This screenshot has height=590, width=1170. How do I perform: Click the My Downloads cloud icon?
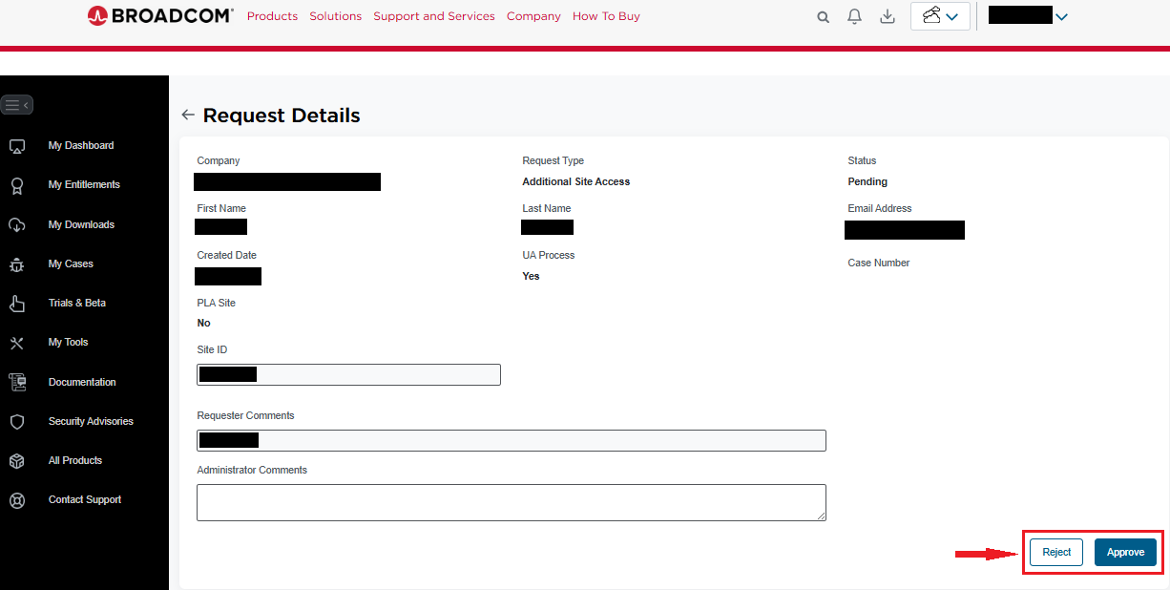click(16, 225)
